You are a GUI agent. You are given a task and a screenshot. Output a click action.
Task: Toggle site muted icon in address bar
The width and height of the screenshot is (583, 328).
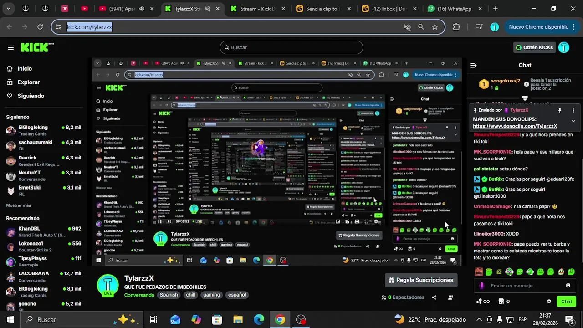(408, 27)
